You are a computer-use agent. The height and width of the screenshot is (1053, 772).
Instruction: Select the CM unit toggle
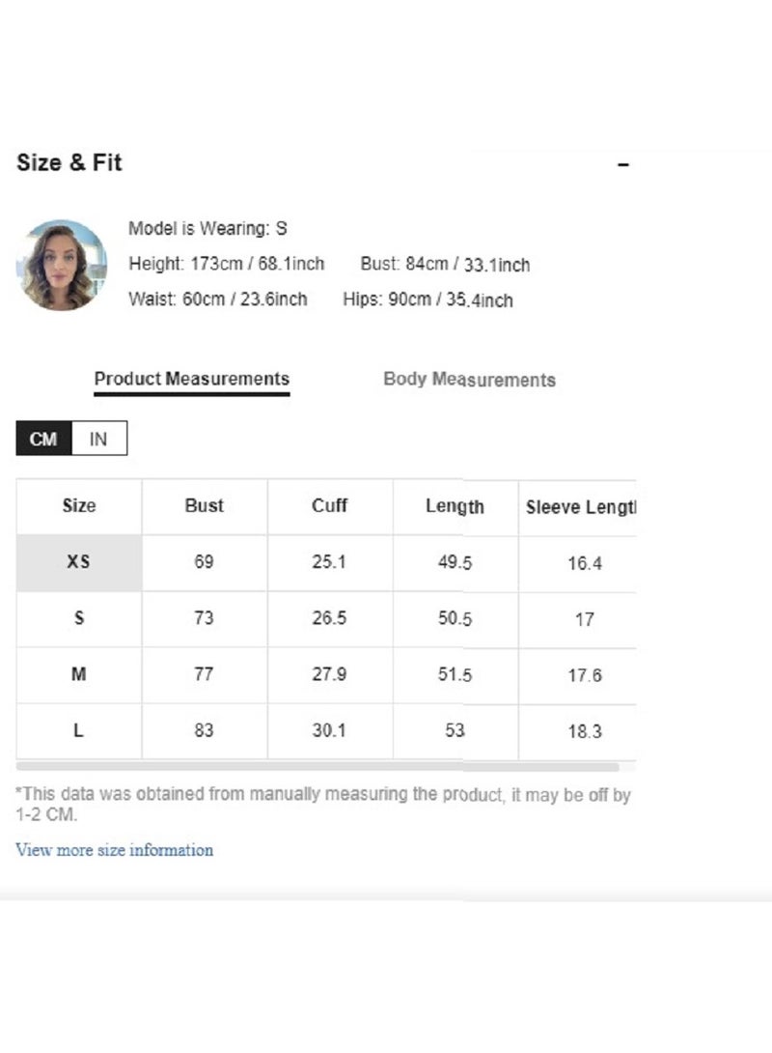[x=43, y=439]
